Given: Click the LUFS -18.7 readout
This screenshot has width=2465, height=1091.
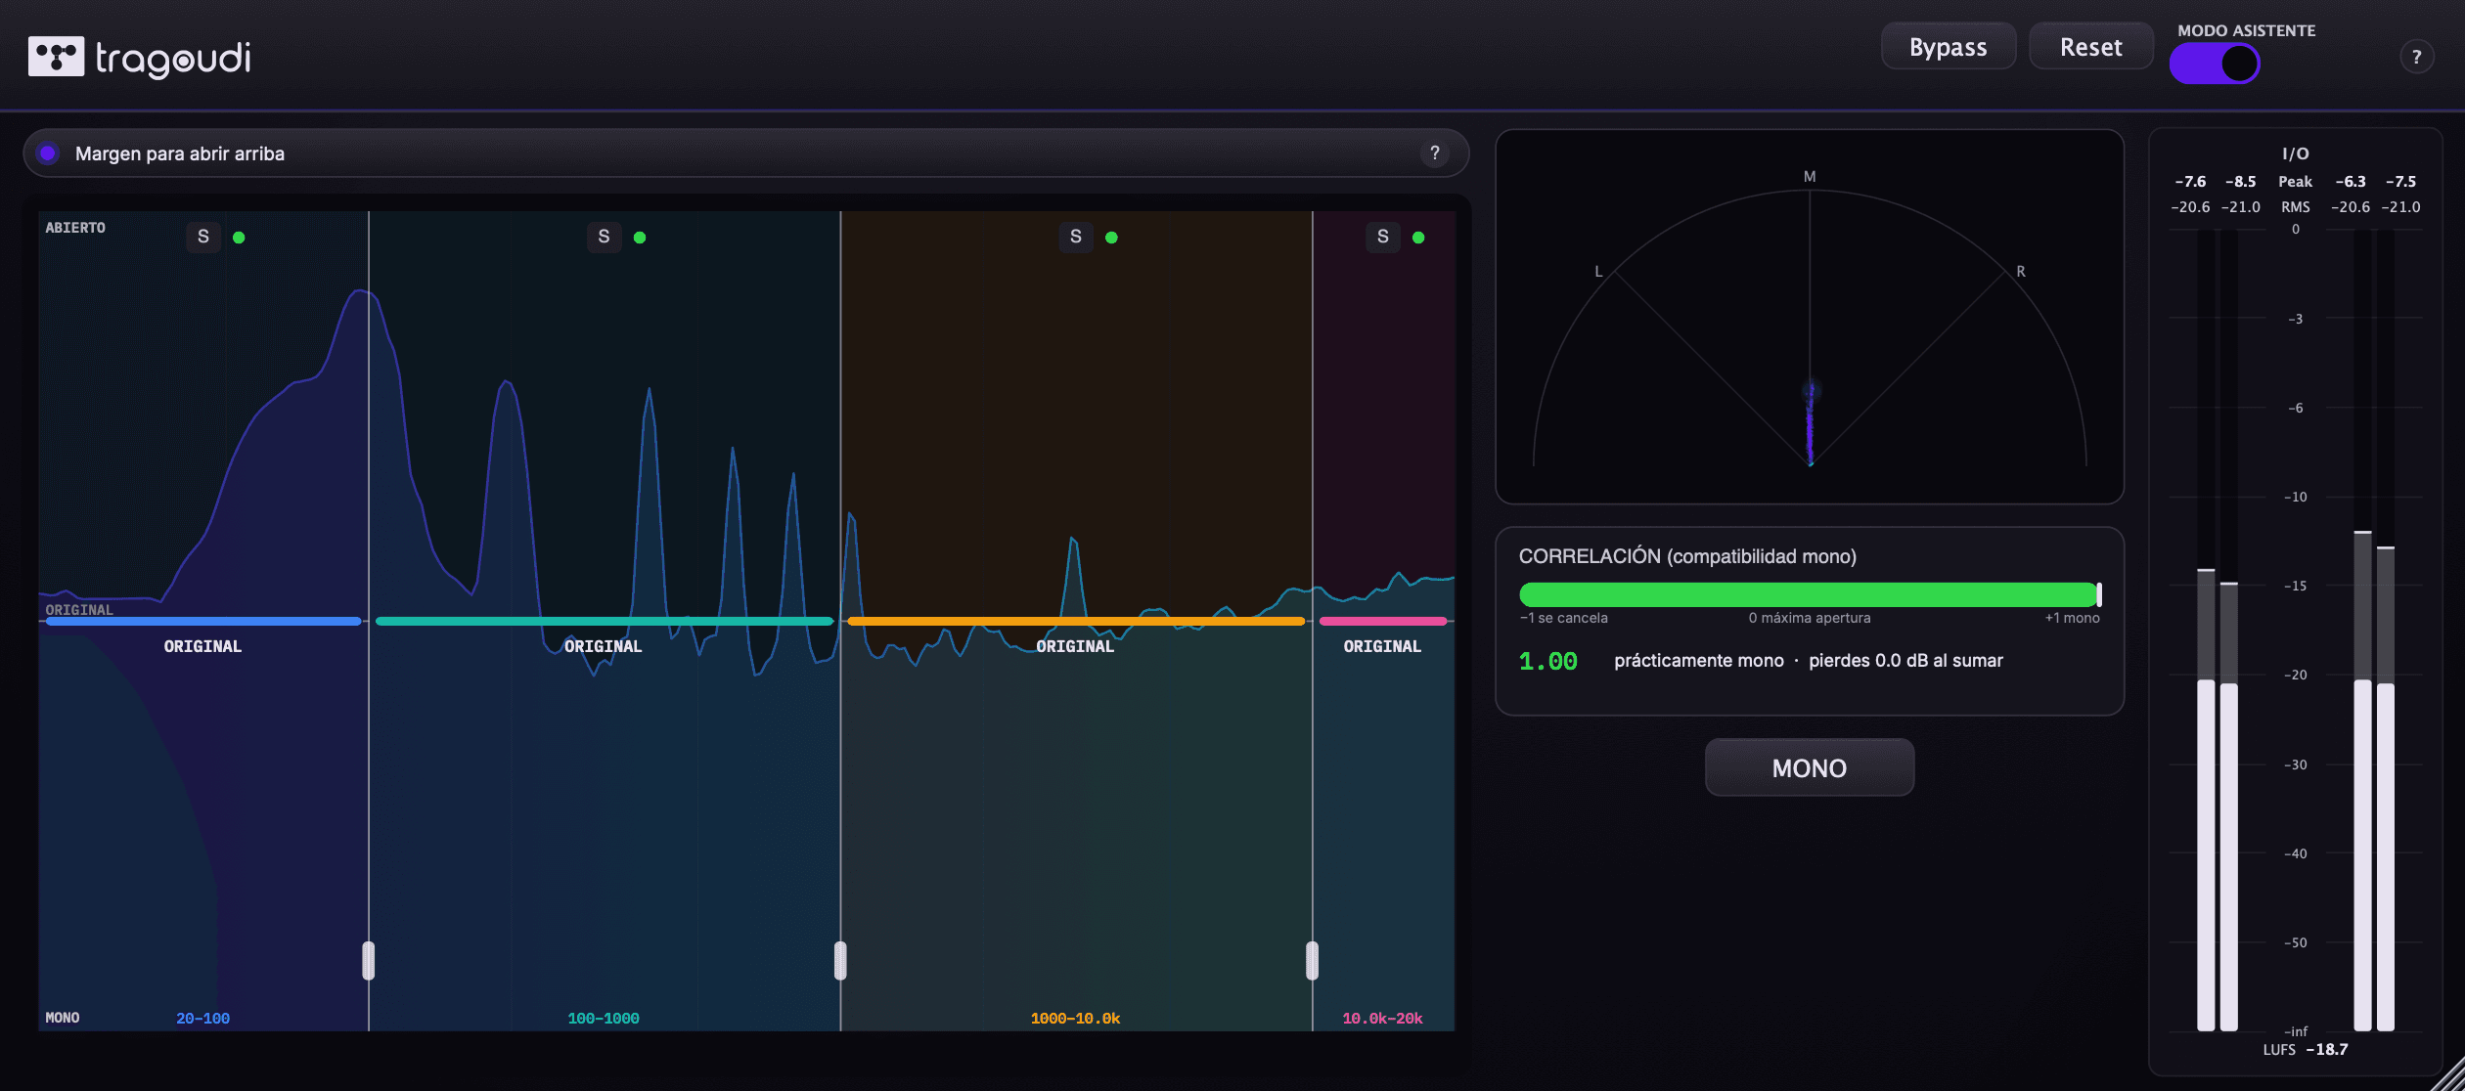Looking at the screenshot, I should coord(2306,1049).
